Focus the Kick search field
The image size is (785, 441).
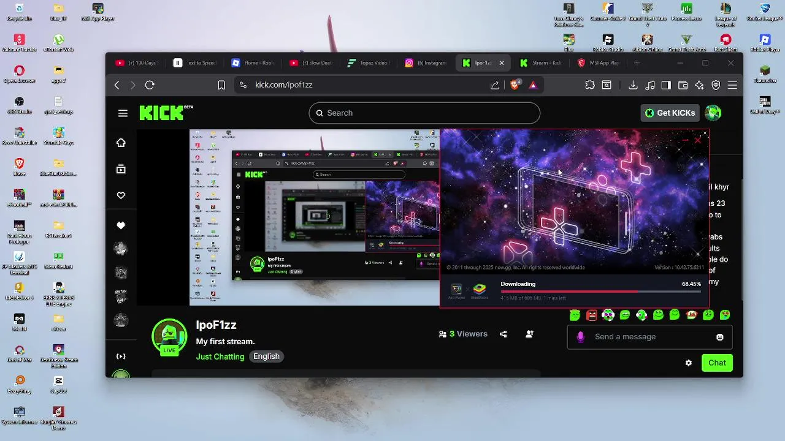click(424, 113)
